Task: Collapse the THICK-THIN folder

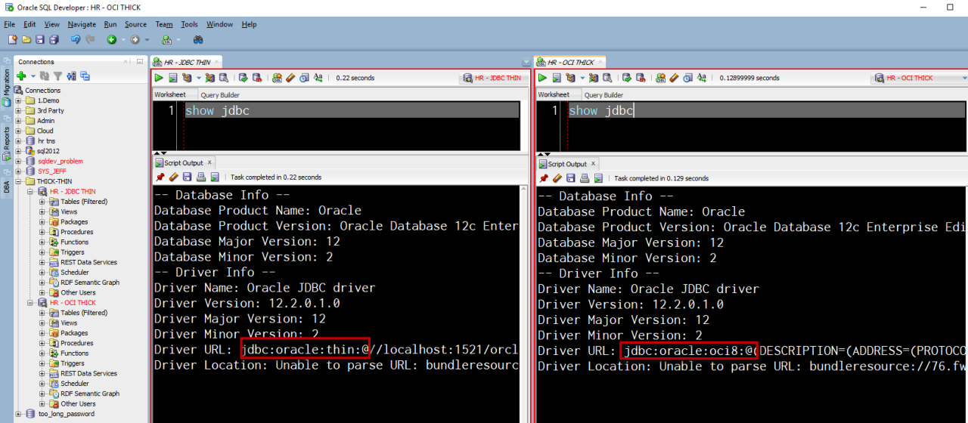Action: (18, 181)
